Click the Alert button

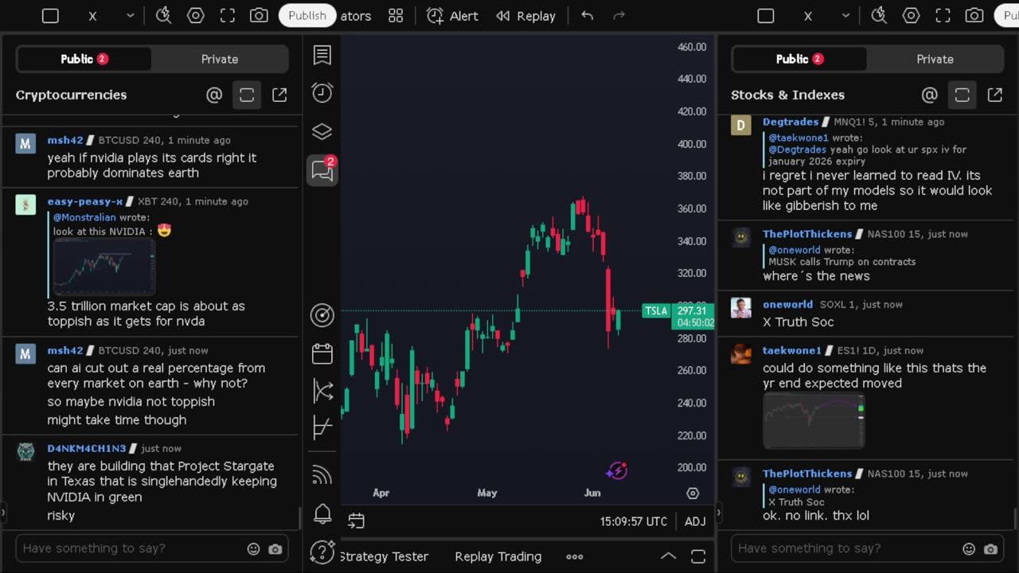pyautogui.click(x=452, y=16)
